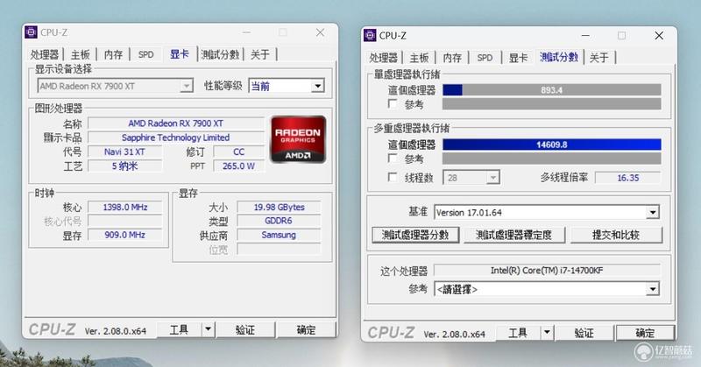Toggle multi-thread 參考 checkbox
The width and height of the screenshot is (701, 367).
[x=393, y=159]
